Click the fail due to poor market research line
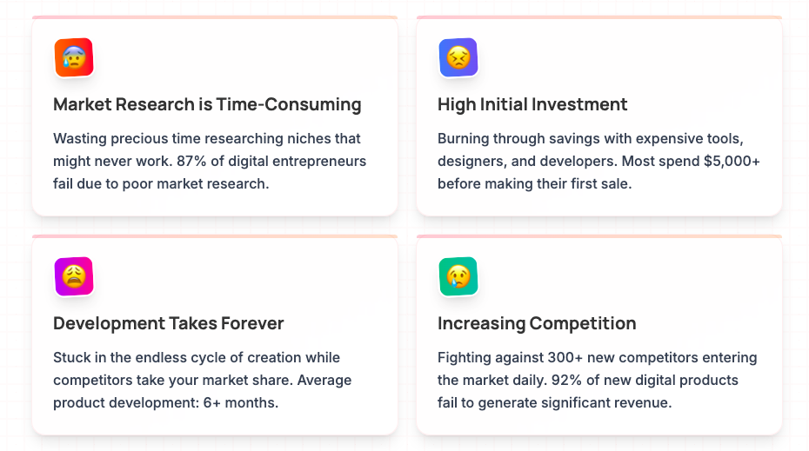 [161, 184]
